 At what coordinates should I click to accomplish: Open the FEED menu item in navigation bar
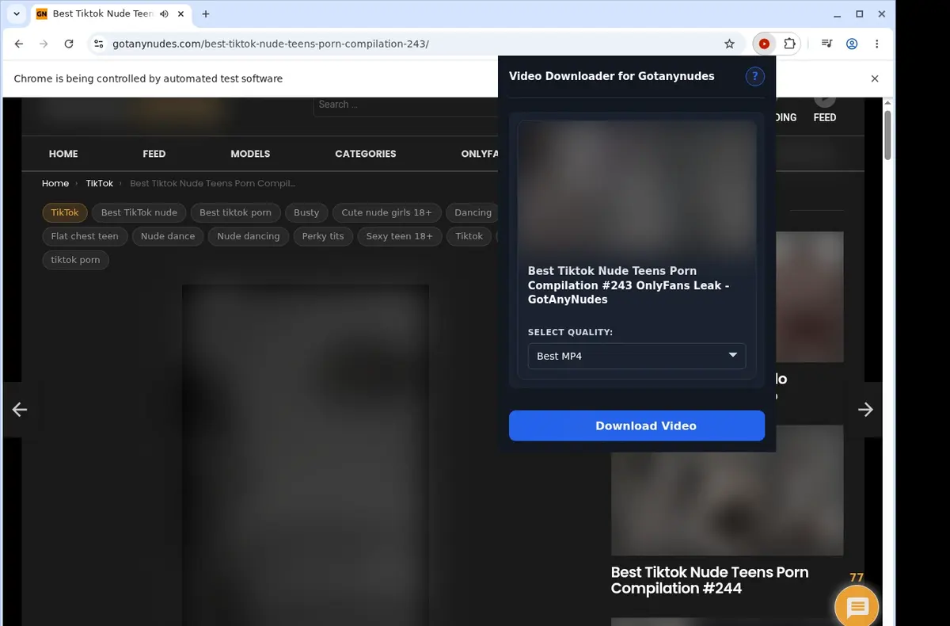(154, 154)
